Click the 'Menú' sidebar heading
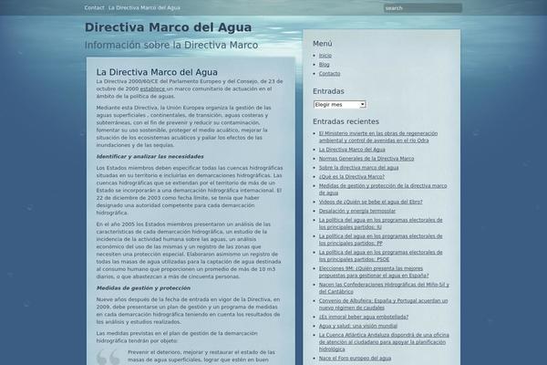 323,44
